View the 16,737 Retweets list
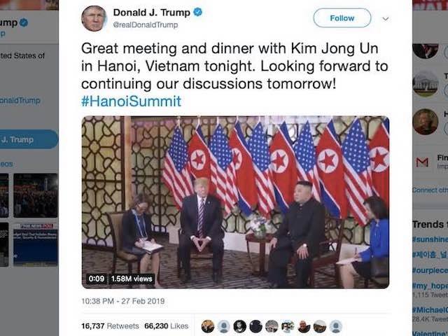The width and height of the screenshot is (448, 336). 110,326
